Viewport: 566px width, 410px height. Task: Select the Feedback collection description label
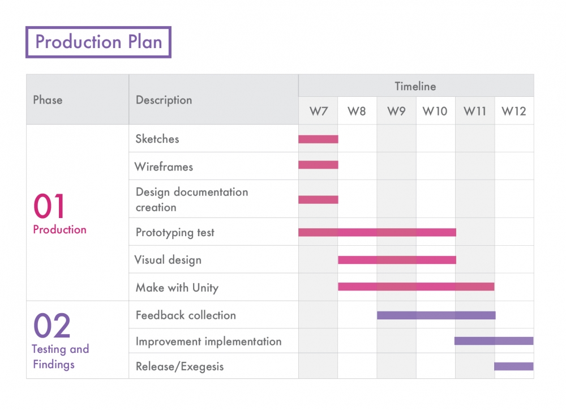tap(186, 315)
